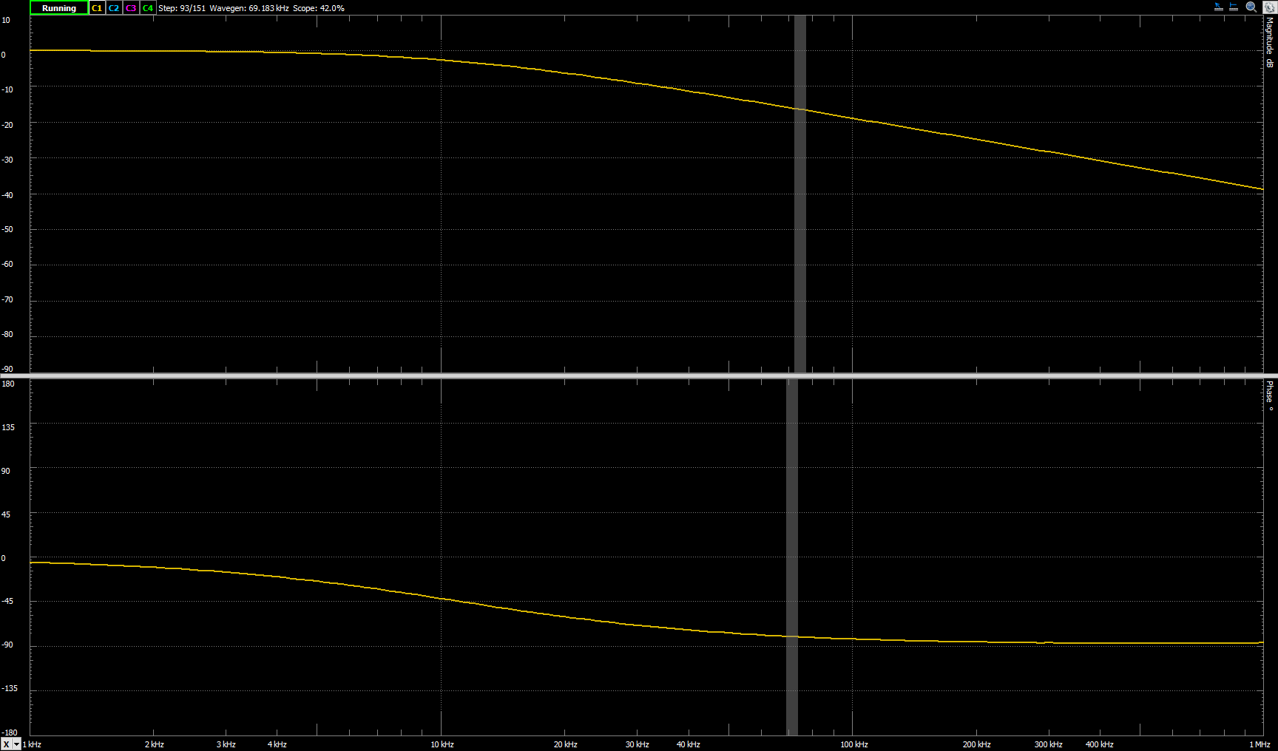Toggle channel C3
Image resolution: width=1278 pixels, height=751 pixels.
point(131,8)
